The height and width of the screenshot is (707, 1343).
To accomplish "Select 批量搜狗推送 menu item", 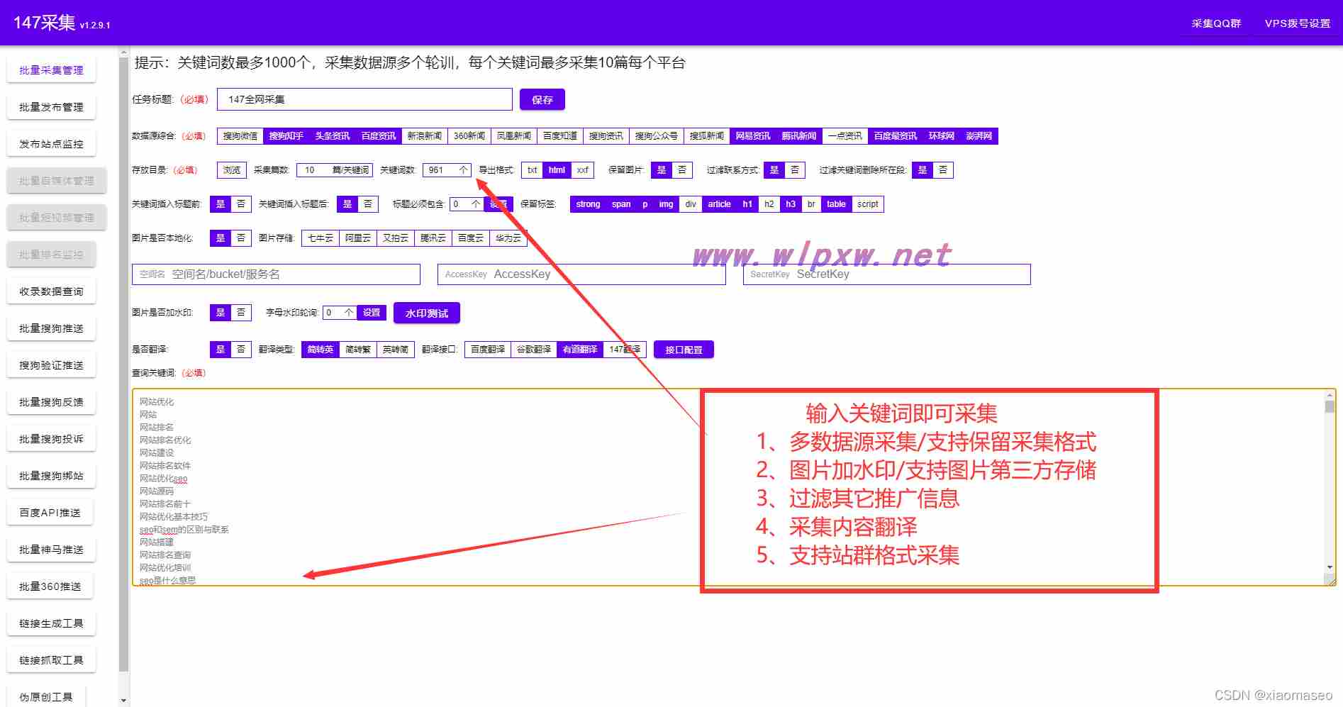I will pyautogui.click(x=51, y=328).
